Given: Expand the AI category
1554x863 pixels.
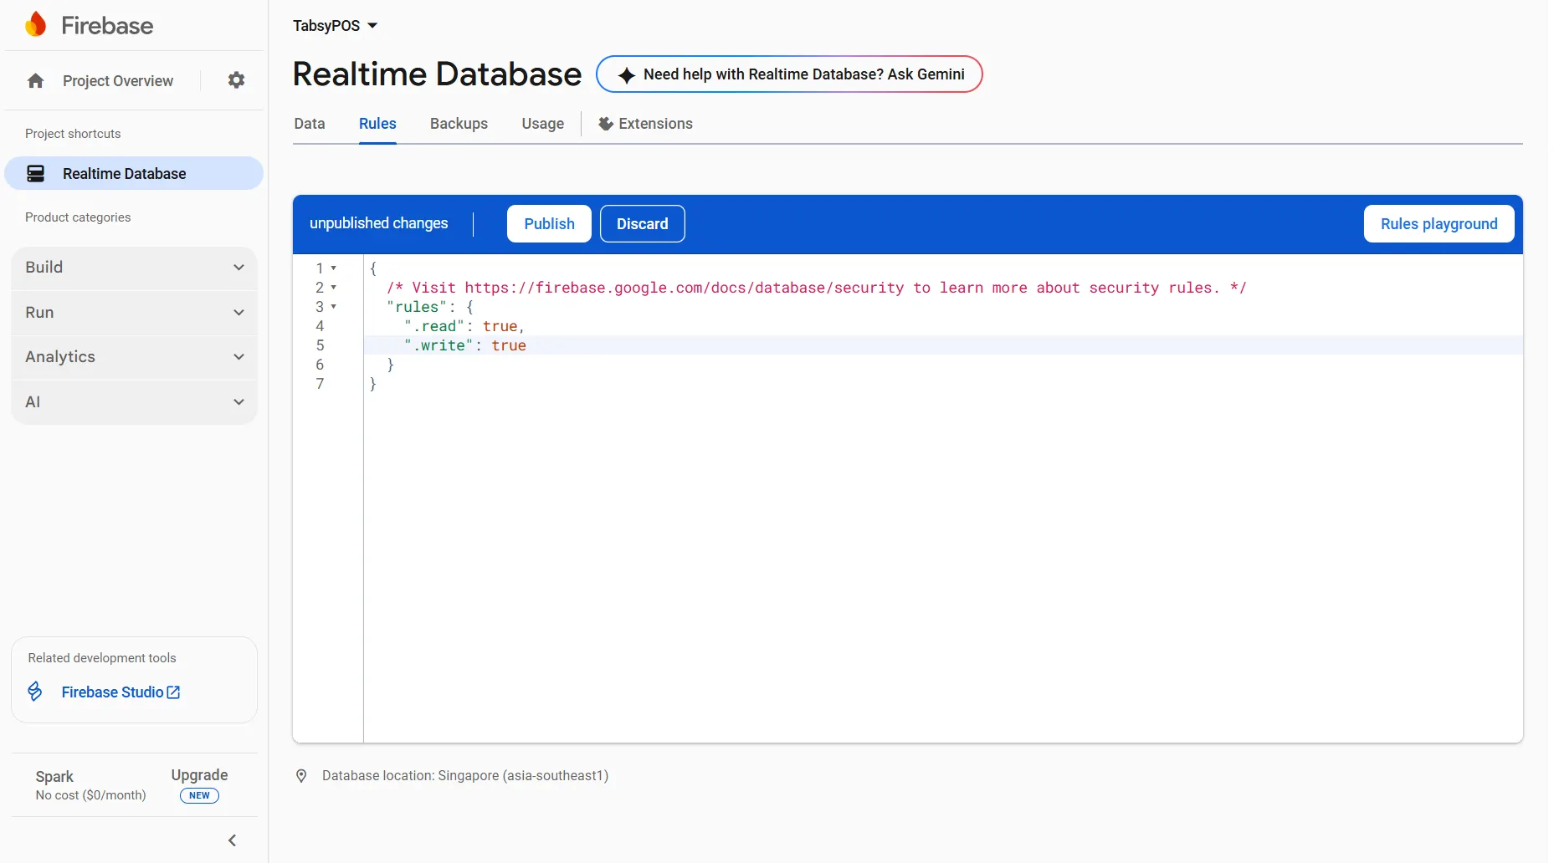Looking at the screenshot, I should (x=134, y=402).
